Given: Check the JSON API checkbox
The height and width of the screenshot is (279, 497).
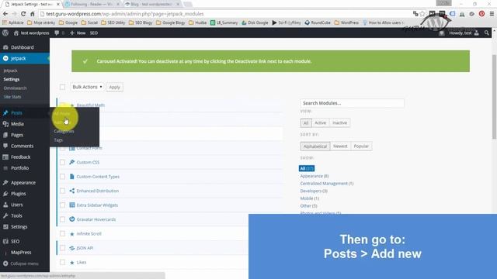Looking at the screenshot, I should click(x=62, y=248).
